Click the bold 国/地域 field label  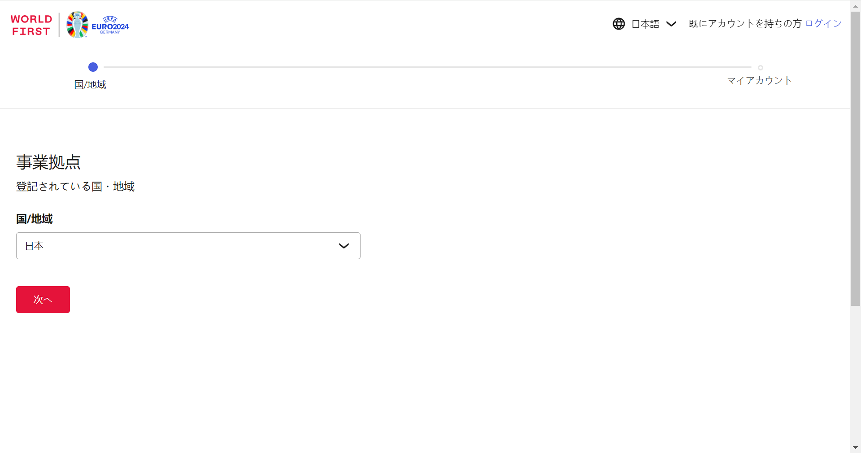click(x=35, y=219)
